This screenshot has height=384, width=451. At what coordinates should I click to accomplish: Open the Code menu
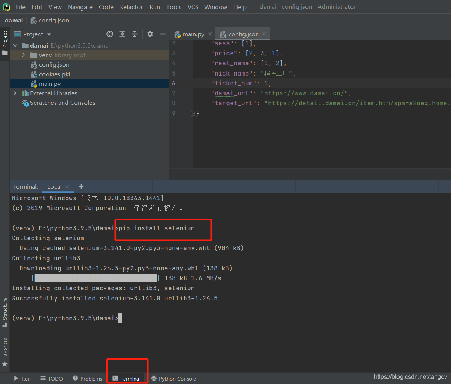106,7
